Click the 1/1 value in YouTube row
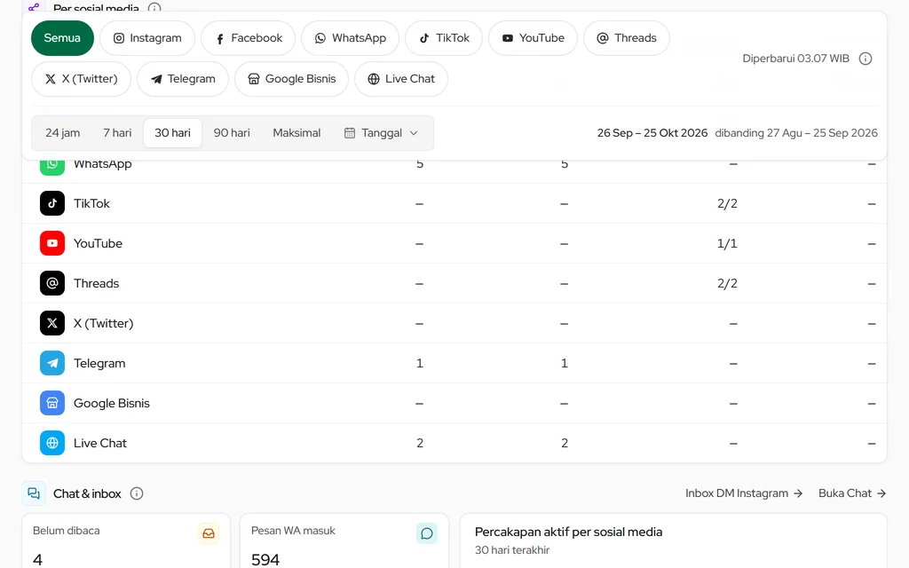The width and height of the screenshot is (909, 568). coord(727,243)
